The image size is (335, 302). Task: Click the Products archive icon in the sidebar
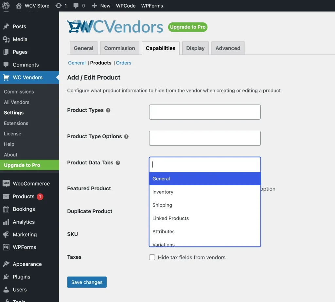[x=6, y=196]
